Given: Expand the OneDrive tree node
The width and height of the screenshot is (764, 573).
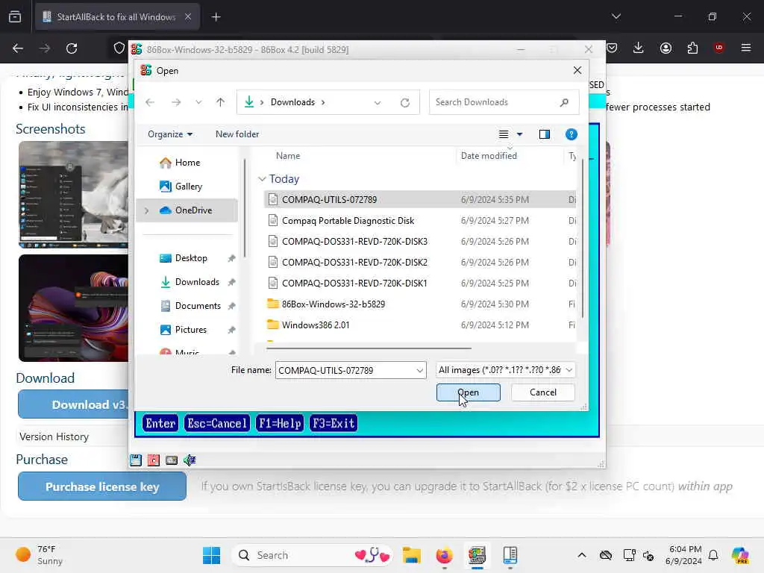Looking at the screenshot, I should point(147,210).
